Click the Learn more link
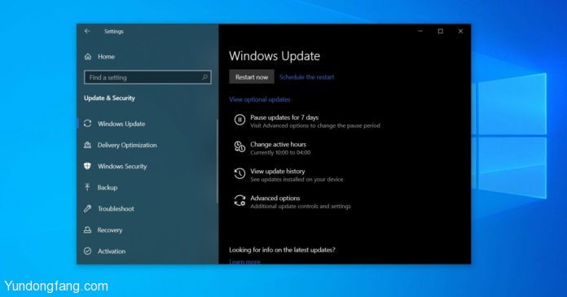This screenshot has height=297, width=567. [244, 261]
